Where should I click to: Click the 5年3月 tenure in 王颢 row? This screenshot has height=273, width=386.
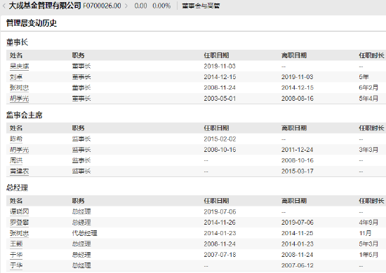pos(368,244)
